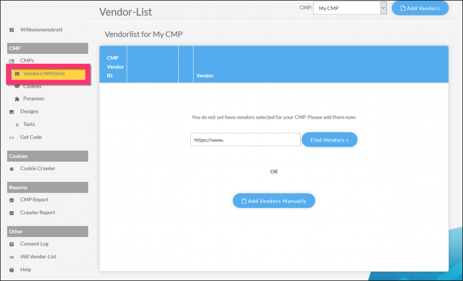Open the Get Code page
The image size is (463, 281).
click(31, 137)
